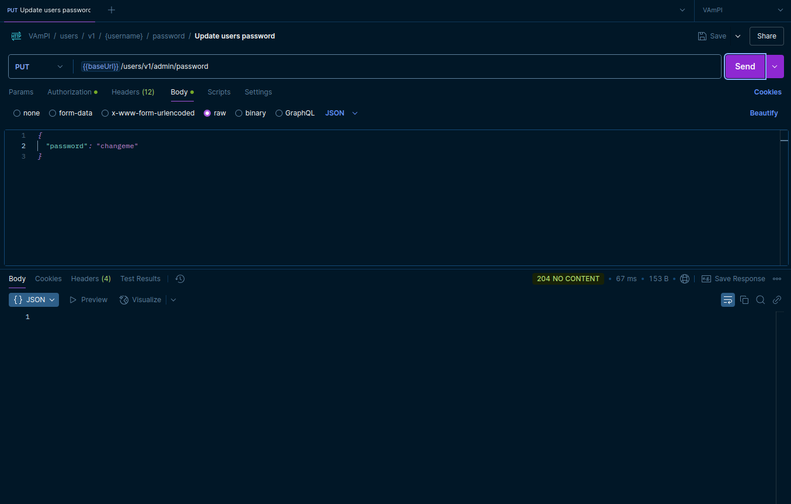Click the request body editor scrollbar
This screenshot has width=791, height=504.
click(784, 198)
